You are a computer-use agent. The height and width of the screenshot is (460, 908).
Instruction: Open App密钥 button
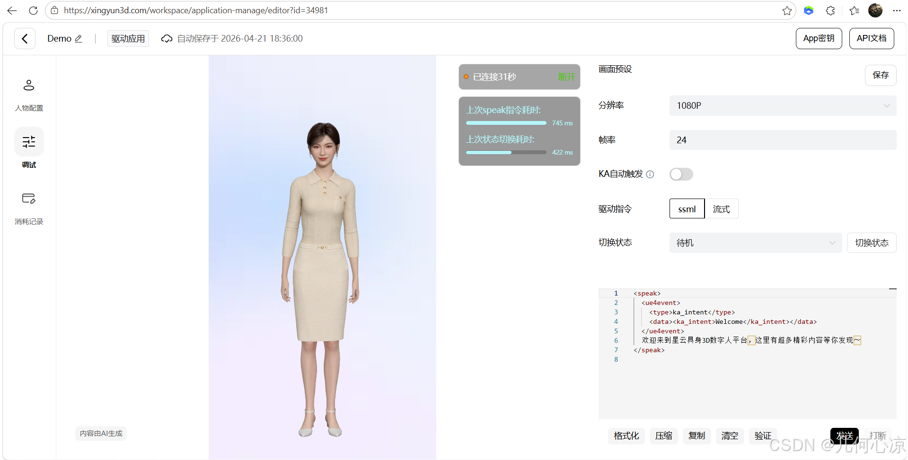pyautogui.click(x=819, y=38)
